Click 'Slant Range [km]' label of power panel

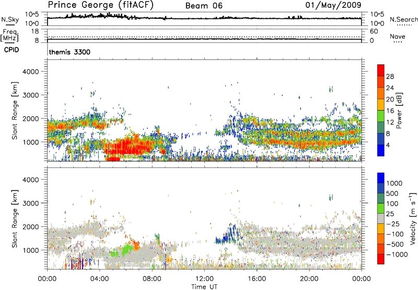[15, 110]
